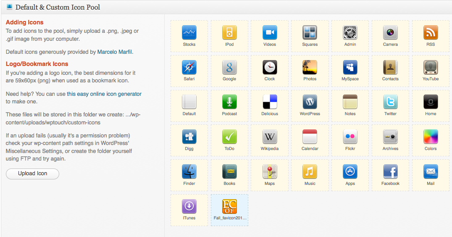Click the Flickr icon
Screen dimensions: 452x237
pyautogui.click(x=350, y=137)
